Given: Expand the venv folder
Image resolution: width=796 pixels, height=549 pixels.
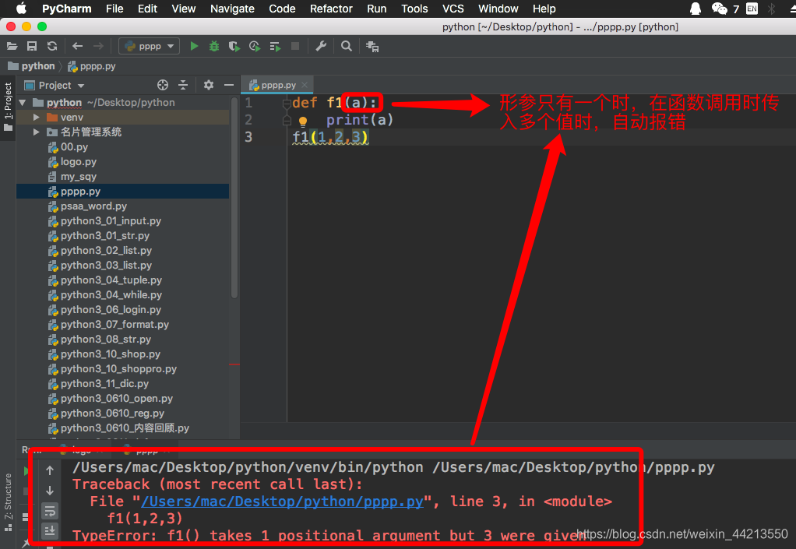Looking at the screenshot, I should coord(36,118).
